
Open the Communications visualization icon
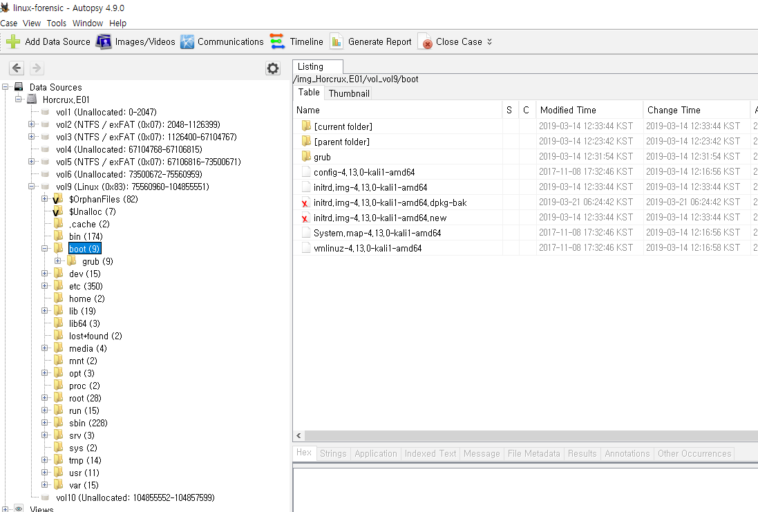pyautogui.click(x=187, y=41)
